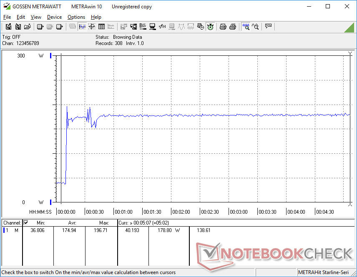Click the read device memory icon
This screenshot has height=277, width=357.
click(59, 27)
